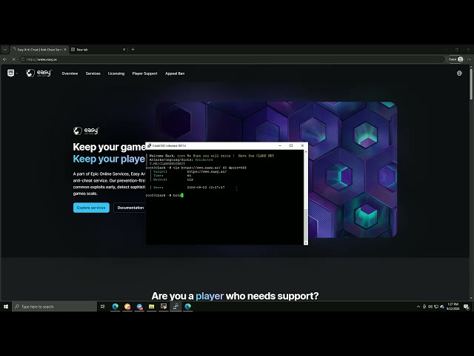474x356 pixels.
Task: Click the Explore services button
Action: [x=91, y=208]
